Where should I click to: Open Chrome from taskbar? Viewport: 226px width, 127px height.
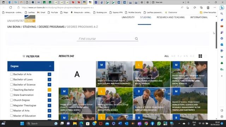coord(146,123)
